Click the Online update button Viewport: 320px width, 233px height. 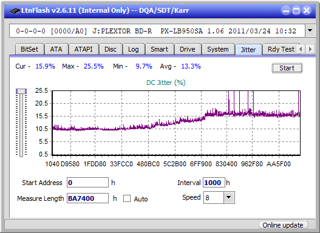[282, 225]
